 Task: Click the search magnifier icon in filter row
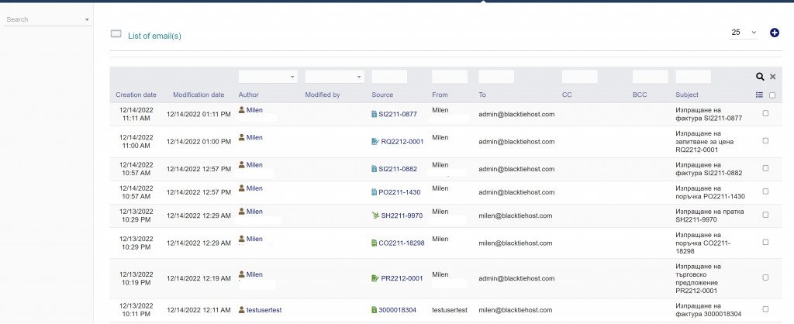tap(761, 77)
